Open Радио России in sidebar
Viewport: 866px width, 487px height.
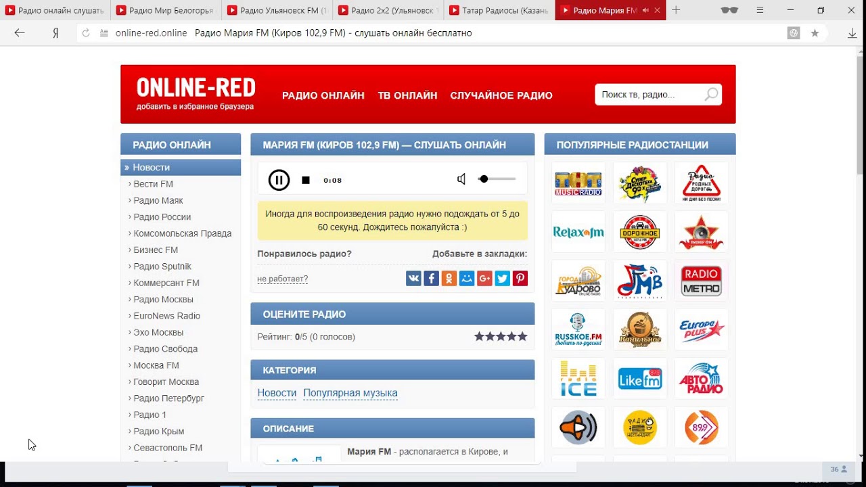tap(162, 217)
